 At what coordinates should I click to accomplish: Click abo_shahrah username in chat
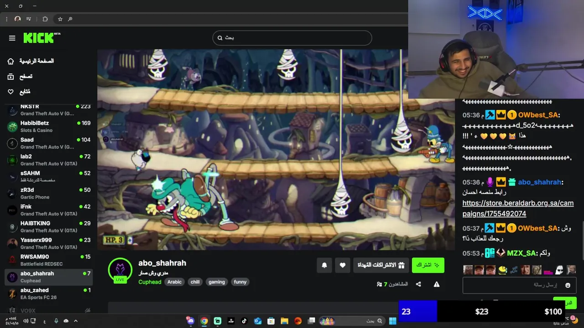[539, 182]
